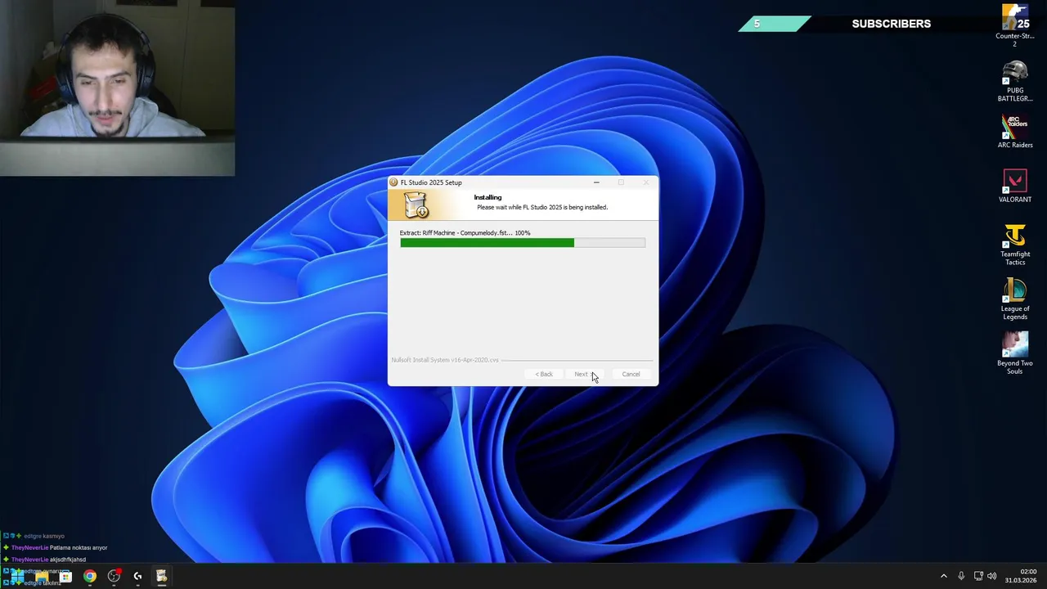Open OBS Studio from the taskbar
This screenshot has height=589, width=1047.
coord(114,576)
